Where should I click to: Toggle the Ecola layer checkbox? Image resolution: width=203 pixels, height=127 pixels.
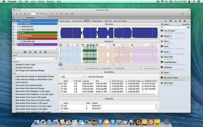pos(13,33)
